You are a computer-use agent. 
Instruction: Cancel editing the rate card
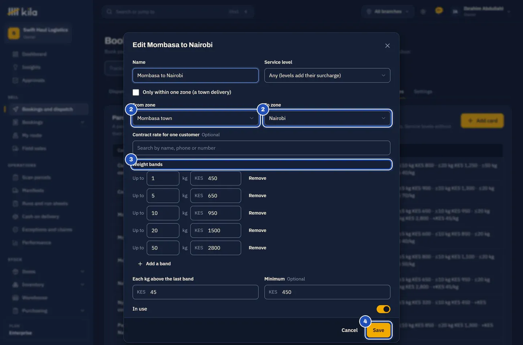click(349, 330)
